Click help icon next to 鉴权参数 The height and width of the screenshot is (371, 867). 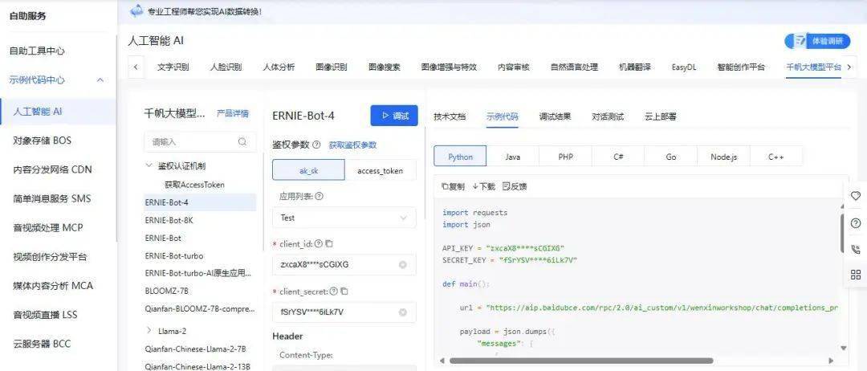316,145
